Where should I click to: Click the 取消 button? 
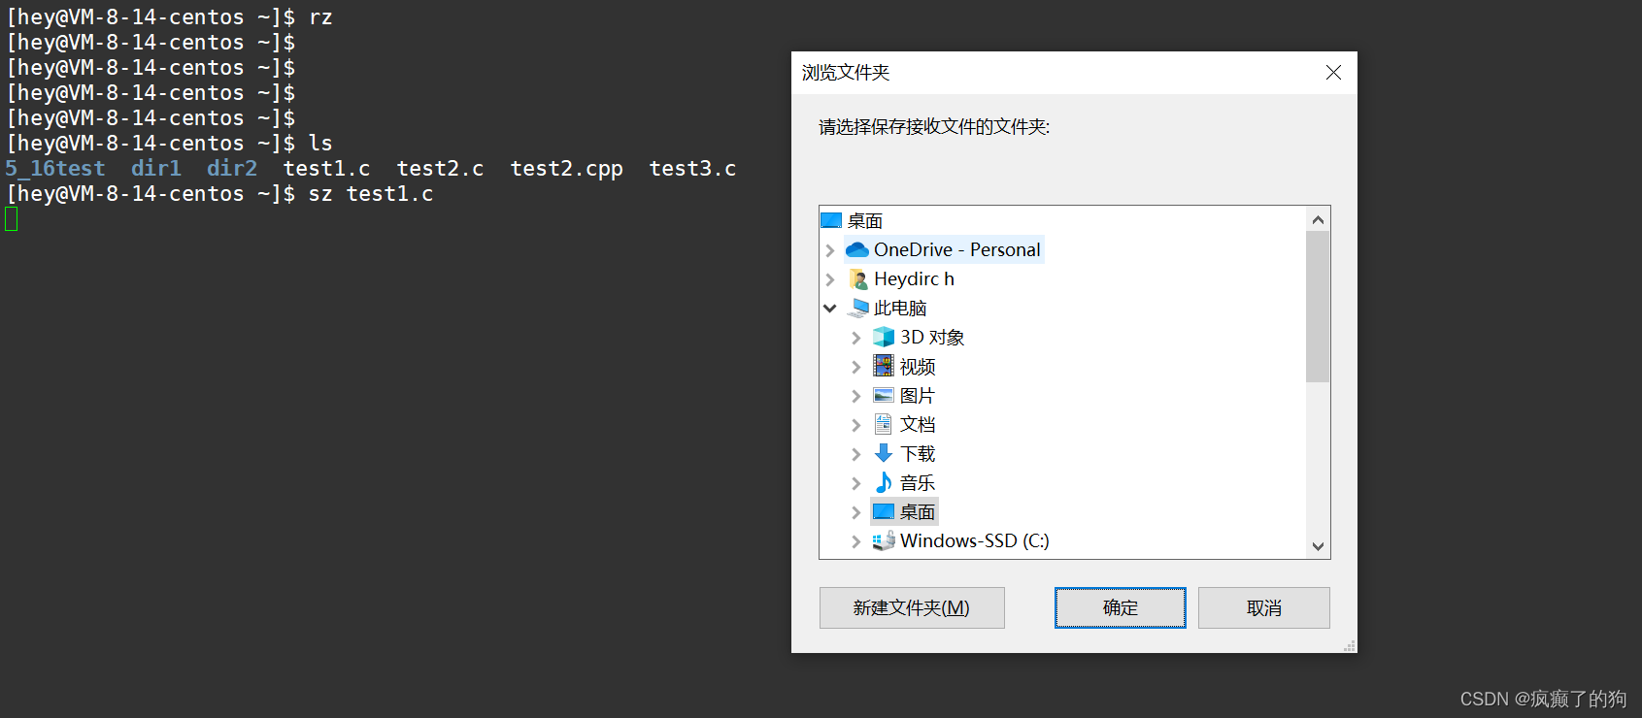point(1264,607)
